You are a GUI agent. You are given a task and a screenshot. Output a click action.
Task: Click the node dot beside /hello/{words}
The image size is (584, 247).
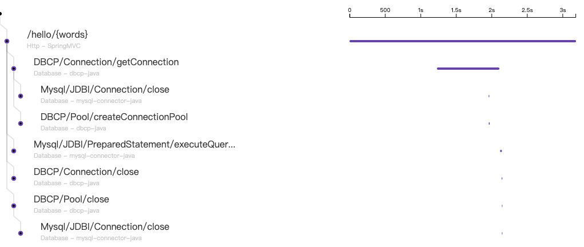tap(7, 41)
